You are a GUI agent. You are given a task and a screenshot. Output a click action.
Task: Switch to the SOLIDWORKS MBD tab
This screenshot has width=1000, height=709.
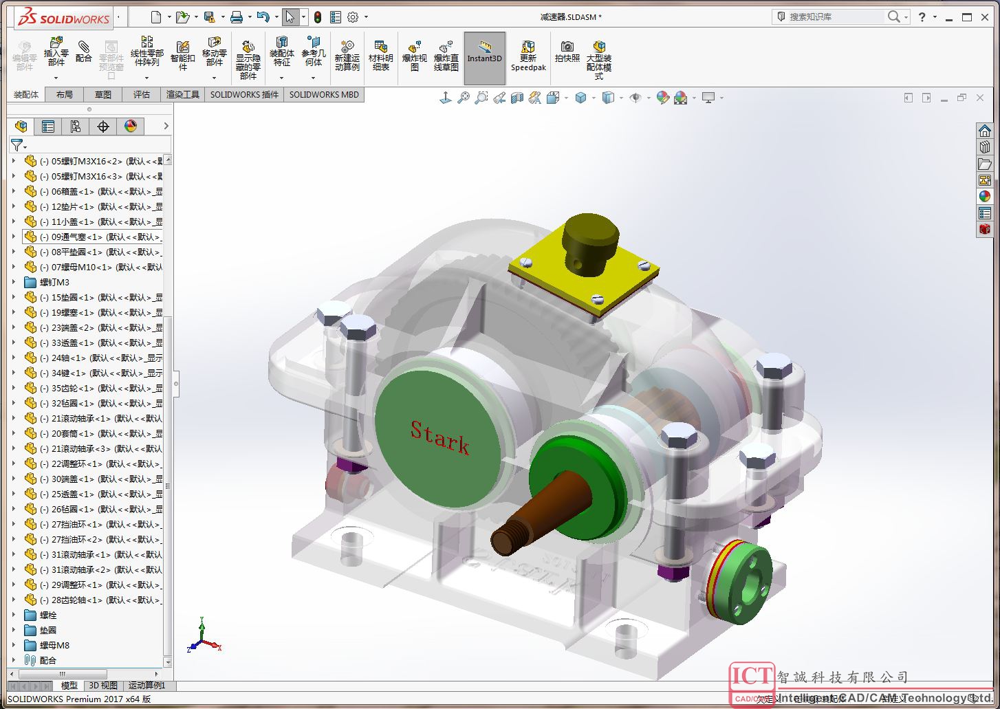point(324,95)
